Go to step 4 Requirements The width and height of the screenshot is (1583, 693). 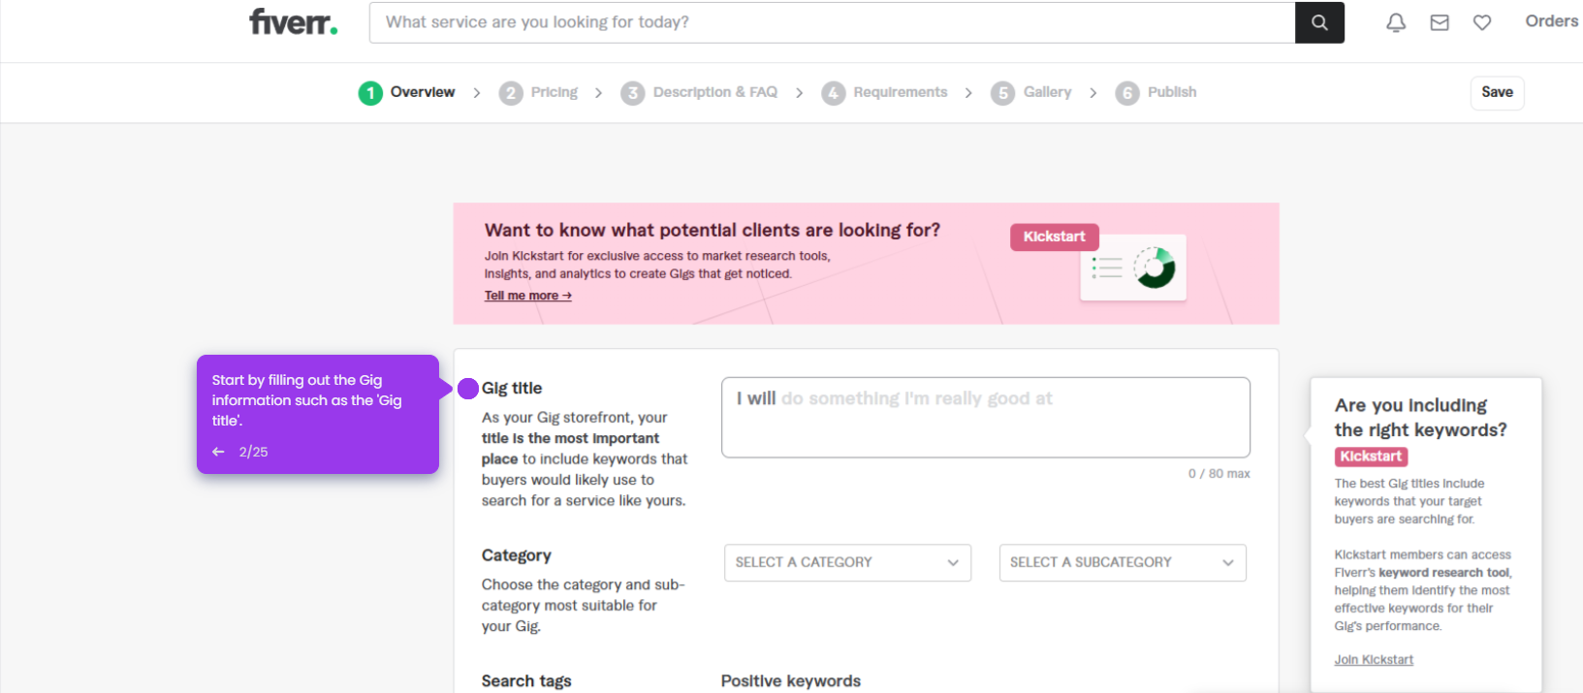pos(884,92)
